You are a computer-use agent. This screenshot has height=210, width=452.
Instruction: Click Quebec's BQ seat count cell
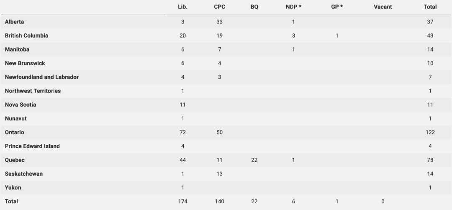(254, 160)
